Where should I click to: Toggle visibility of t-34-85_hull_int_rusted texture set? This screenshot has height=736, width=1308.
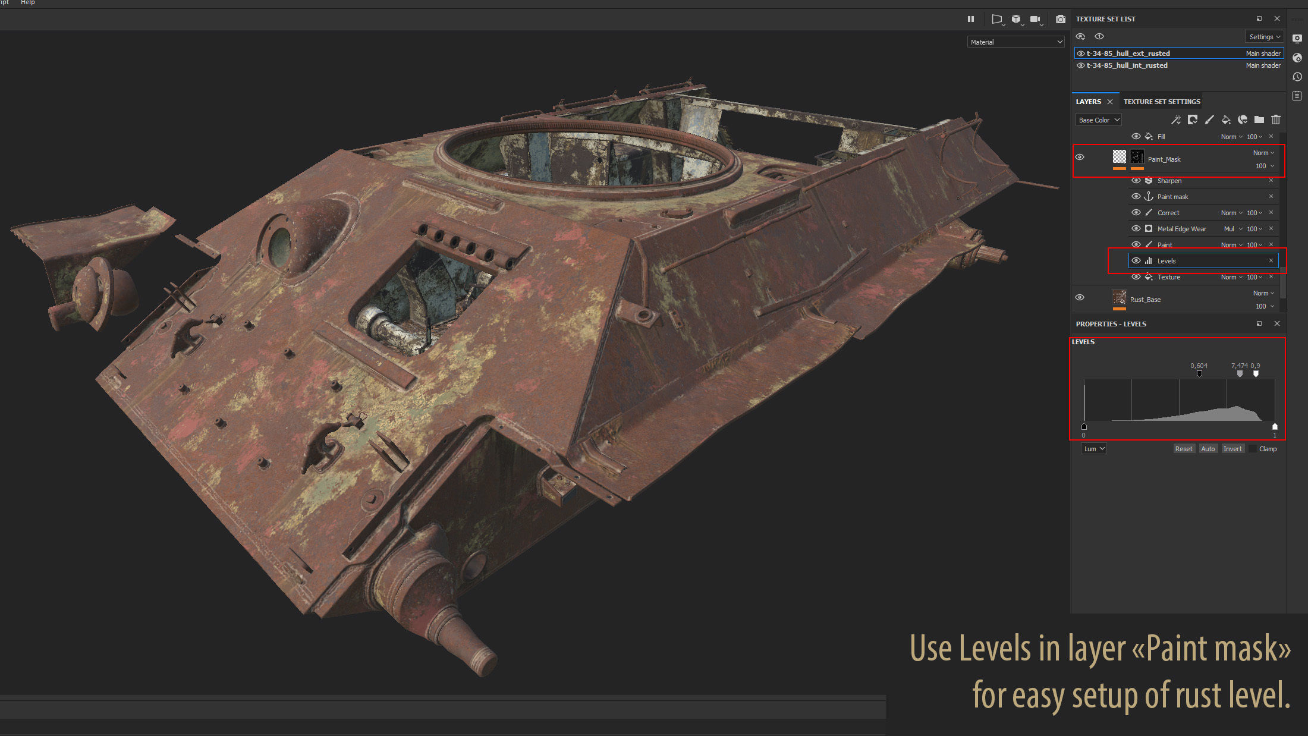[1081, 65]
